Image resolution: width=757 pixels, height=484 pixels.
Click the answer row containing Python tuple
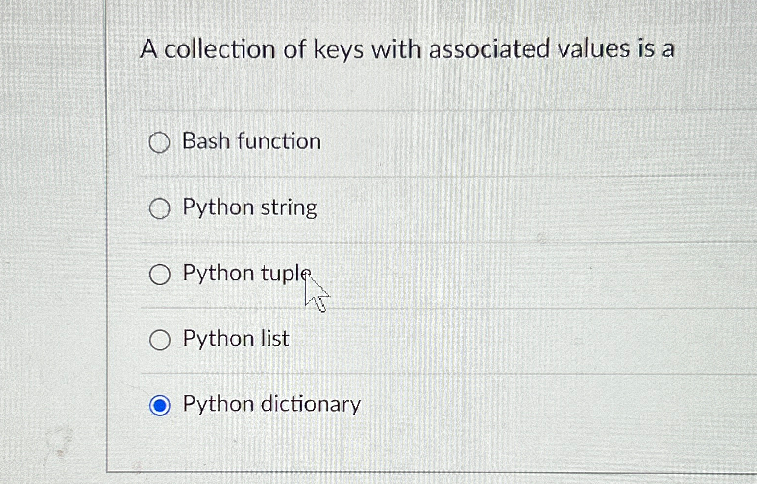(343, 274)
